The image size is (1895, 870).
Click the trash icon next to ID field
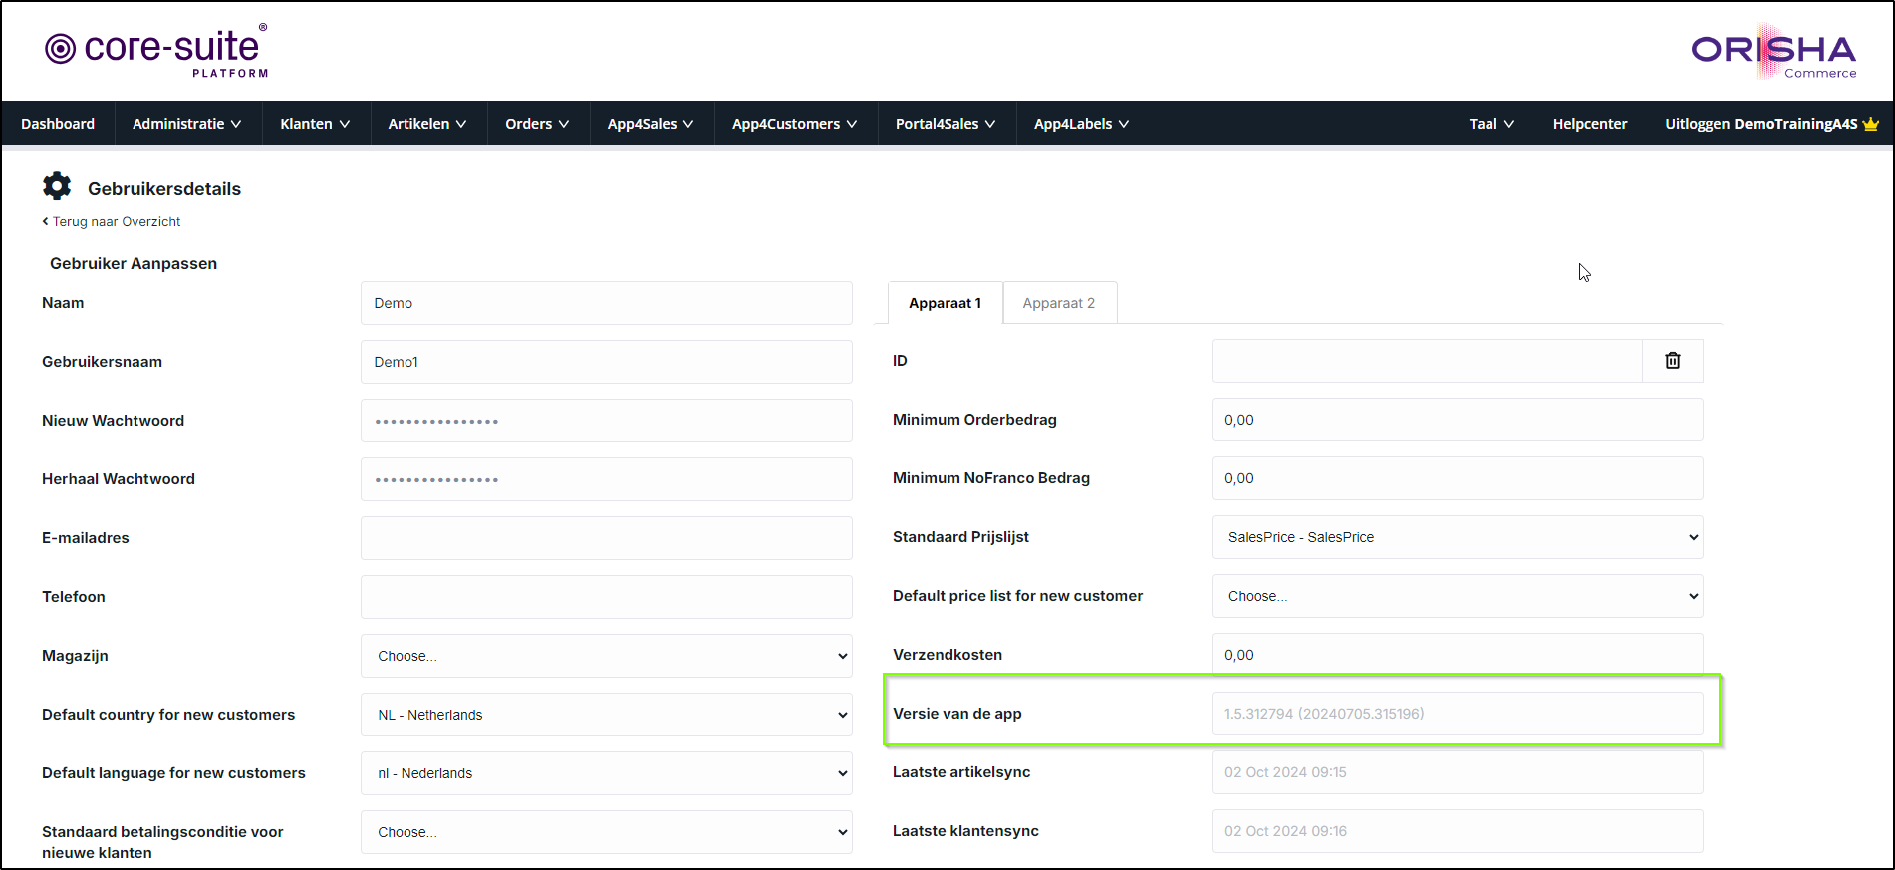point(1673,361)
